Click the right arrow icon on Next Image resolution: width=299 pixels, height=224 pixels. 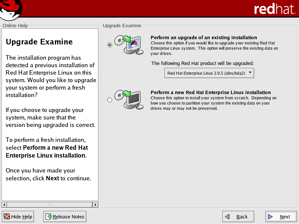pos(270,217)
